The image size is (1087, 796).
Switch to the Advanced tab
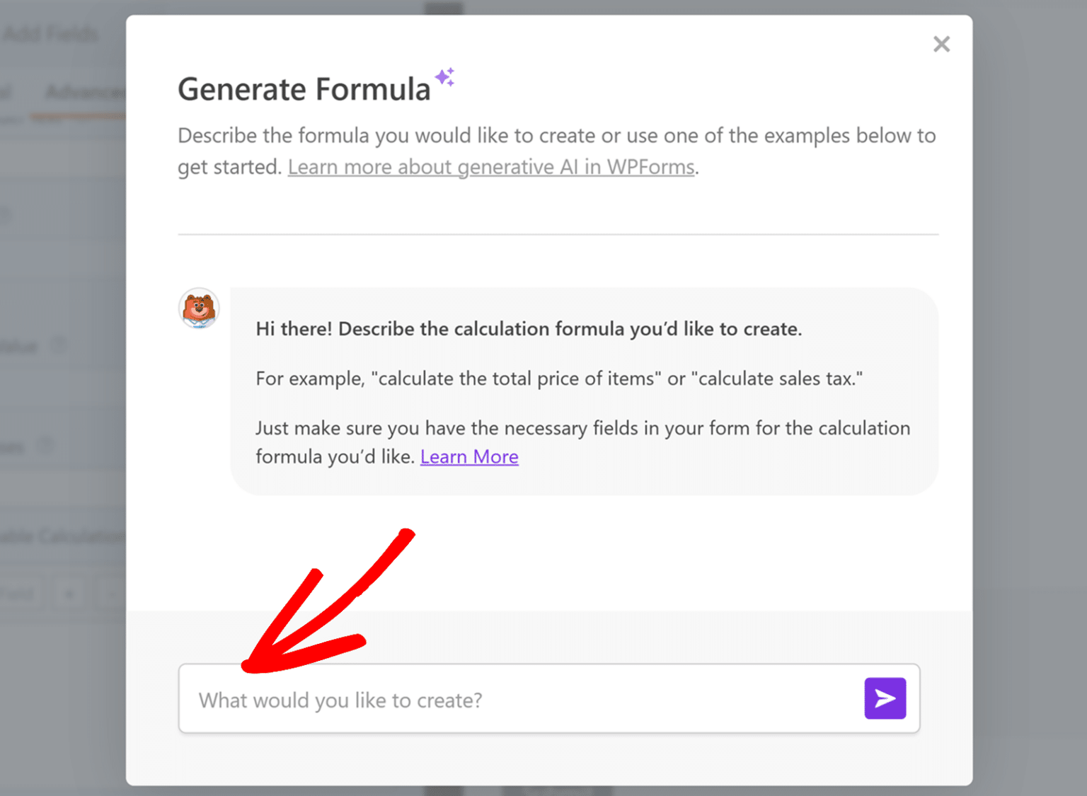85,92
